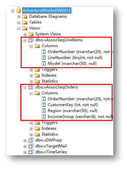The image size is (127, 169).
Task: Click the Indexes folder icon under vAssocSeqLineItems
Action: click(37, 75)
